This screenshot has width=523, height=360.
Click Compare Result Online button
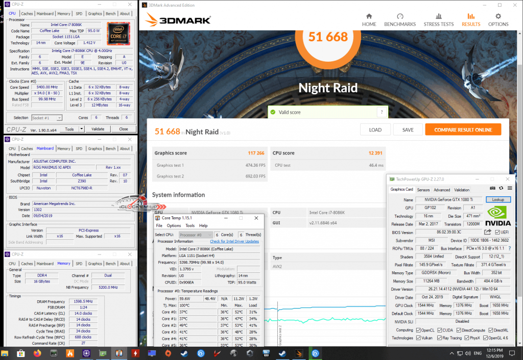[463, 130]
